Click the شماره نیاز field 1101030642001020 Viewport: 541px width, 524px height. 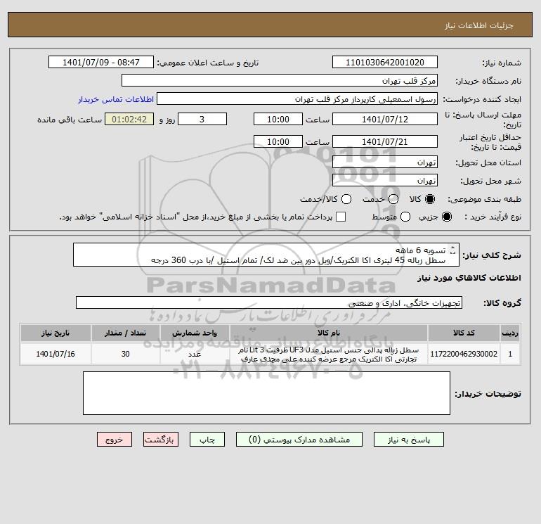point(385,62)
